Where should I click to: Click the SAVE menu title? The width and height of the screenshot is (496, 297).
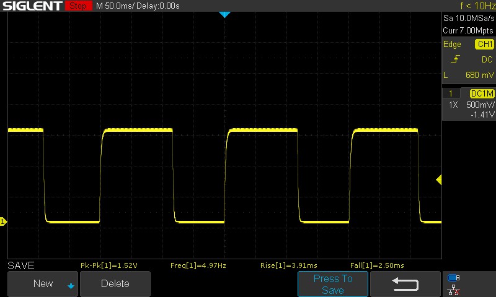(x=21, y=265)
